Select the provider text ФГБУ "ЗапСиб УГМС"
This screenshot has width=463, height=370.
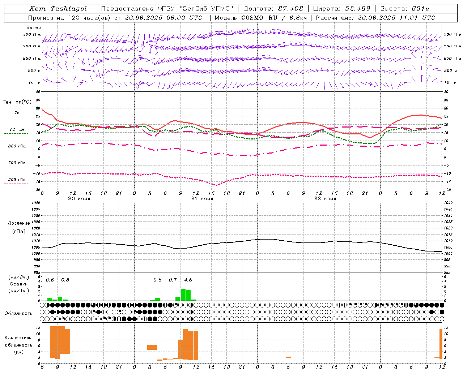tap(196, 9)
